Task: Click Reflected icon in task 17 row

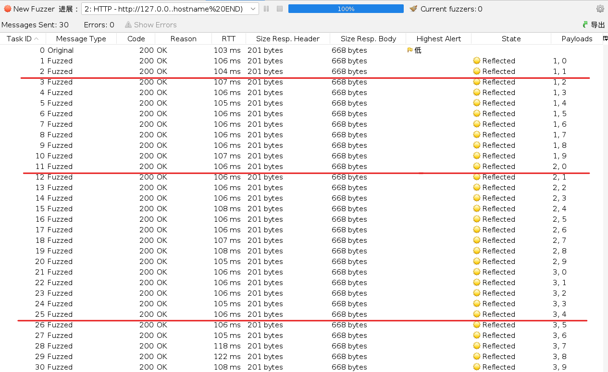Action: 477,229
